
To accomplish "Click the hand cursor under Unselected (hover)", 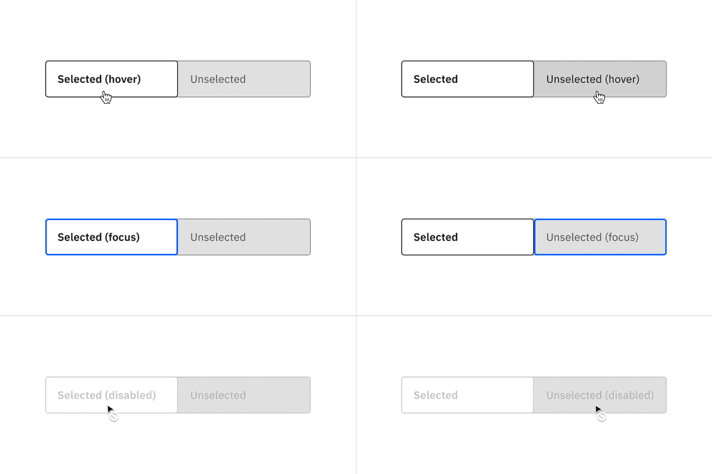I will [x=600, y=97].
